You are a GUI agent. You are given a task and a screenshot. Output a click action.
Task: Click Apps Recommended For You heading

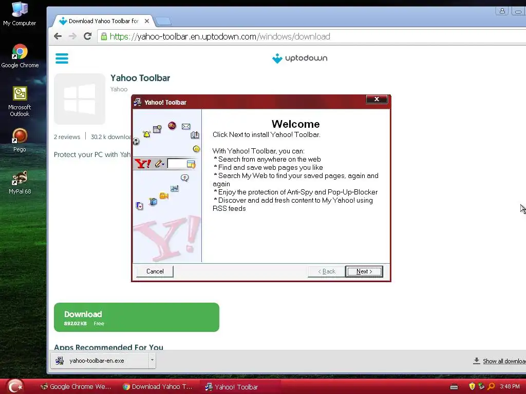[109, 347]
